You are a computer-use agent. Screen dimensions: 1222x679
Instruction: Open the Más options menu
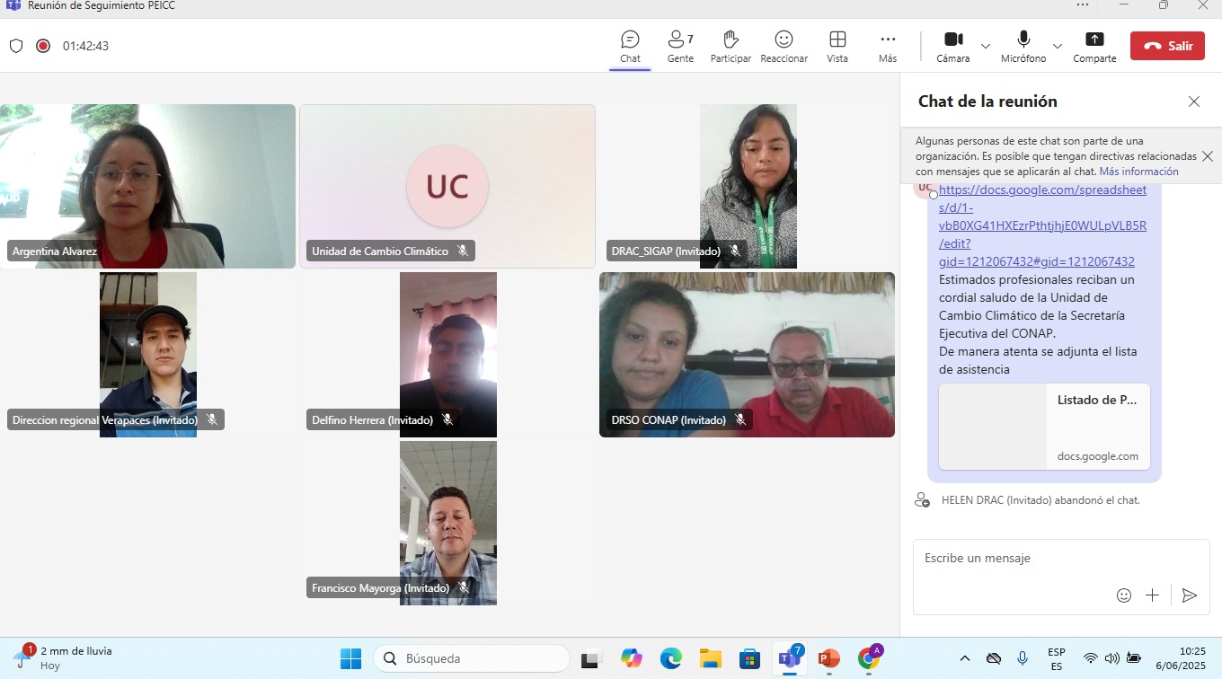coord(888,46)
